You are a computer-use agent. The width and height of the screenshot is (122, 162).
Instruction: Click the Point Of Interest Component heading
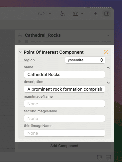pyautogui.click(x=54, y=52)
